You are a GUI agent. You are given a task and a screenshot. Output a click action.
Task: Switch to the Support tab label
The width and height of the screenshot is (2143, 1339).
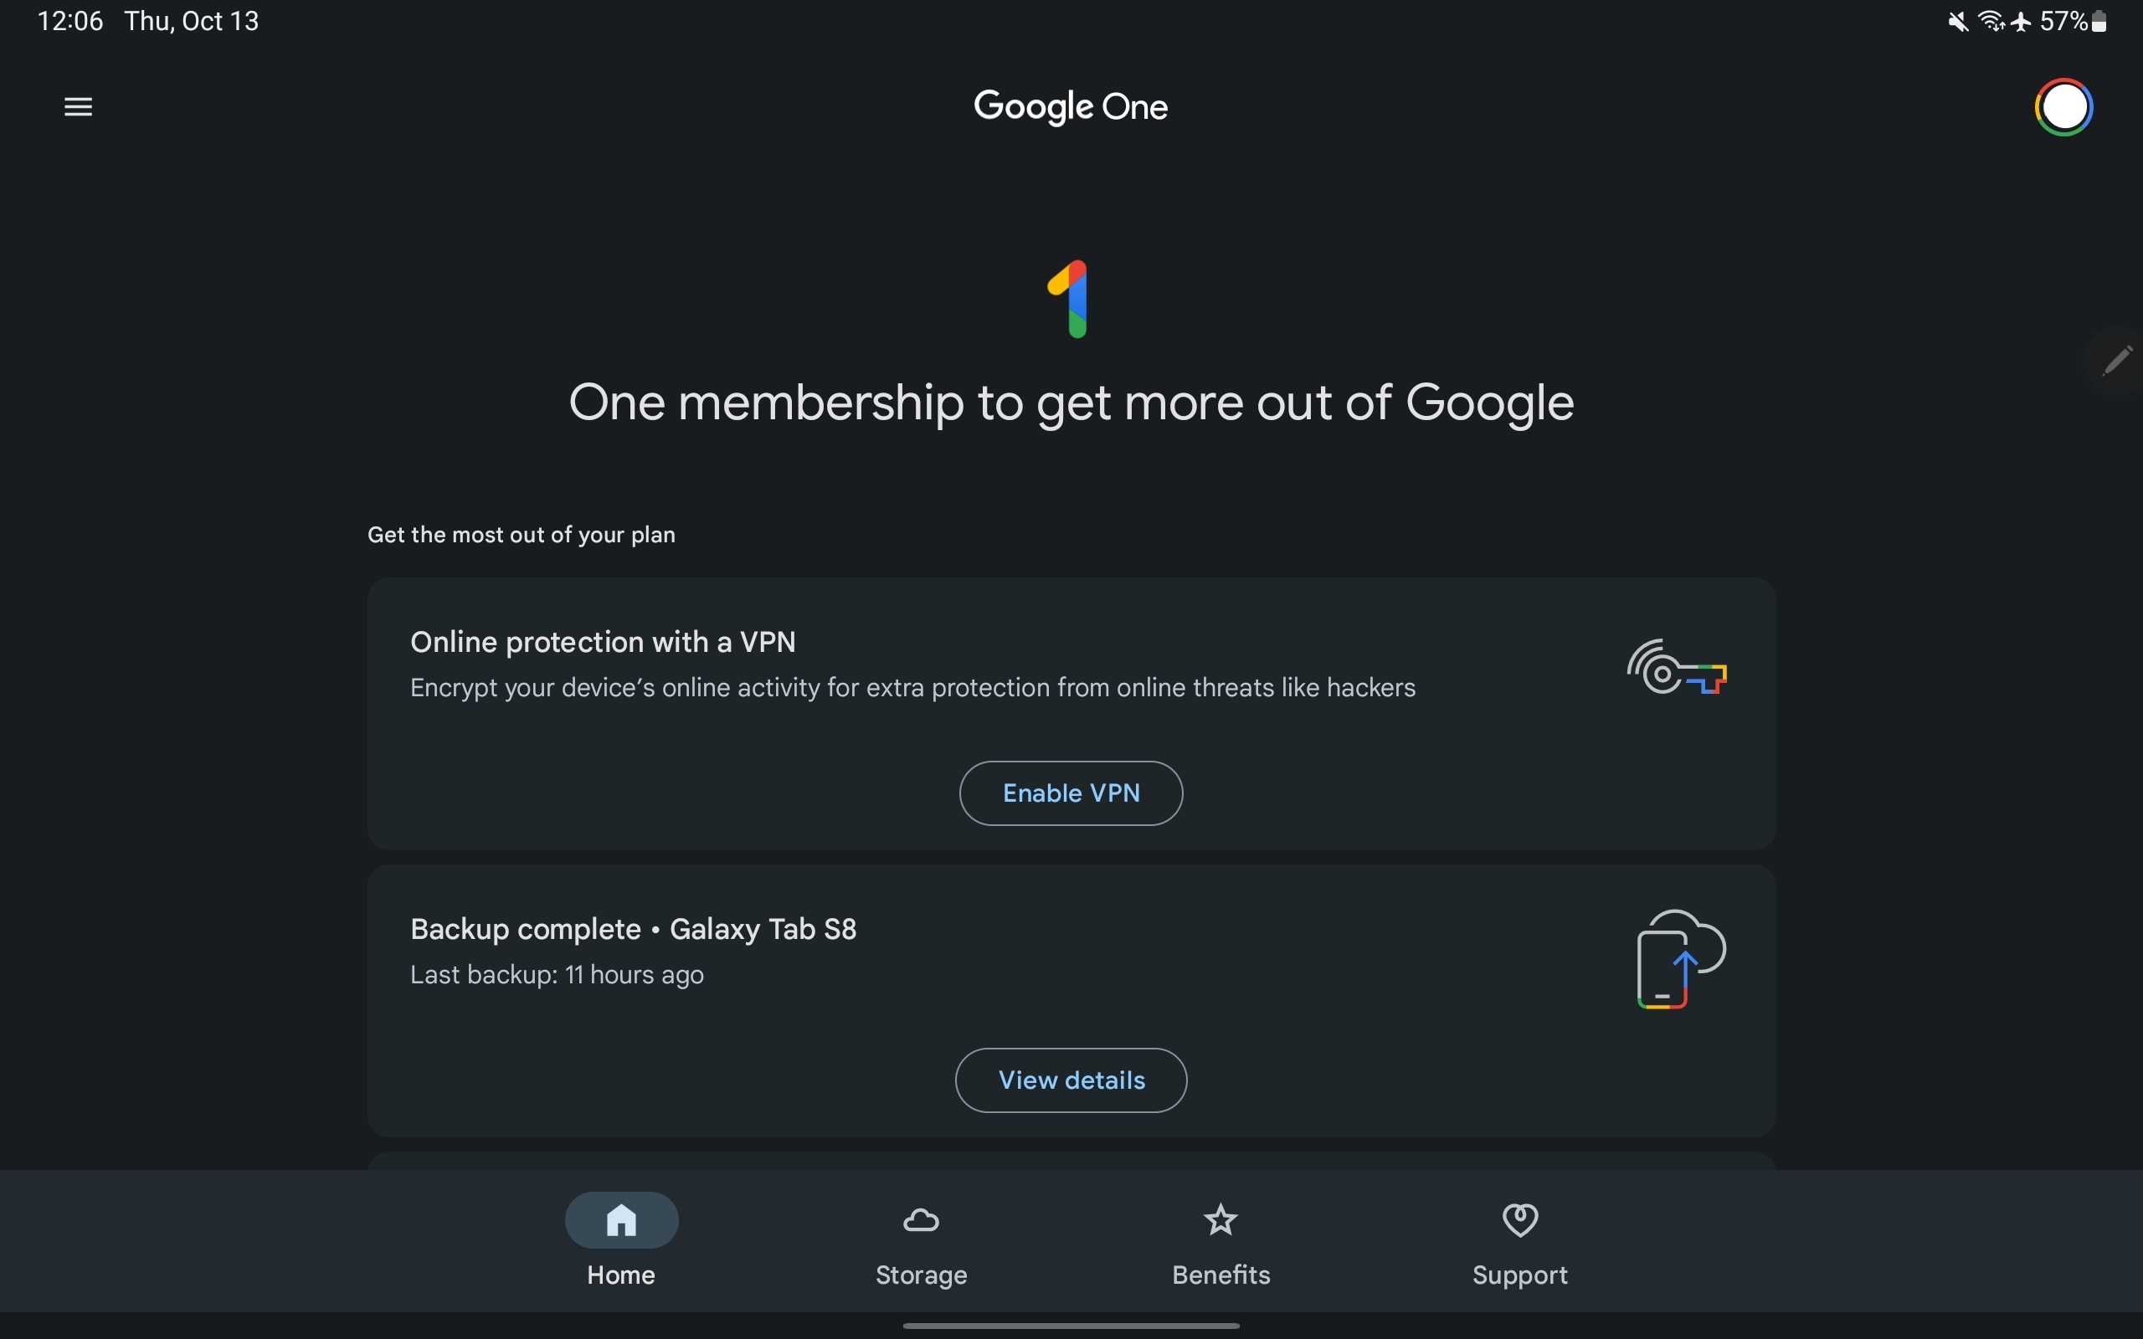pos(1519,1275)
